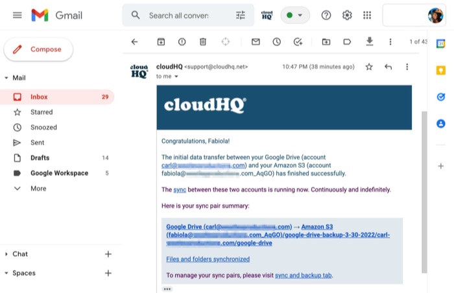Get add-ons plus icon in side panel

(440, 166)
